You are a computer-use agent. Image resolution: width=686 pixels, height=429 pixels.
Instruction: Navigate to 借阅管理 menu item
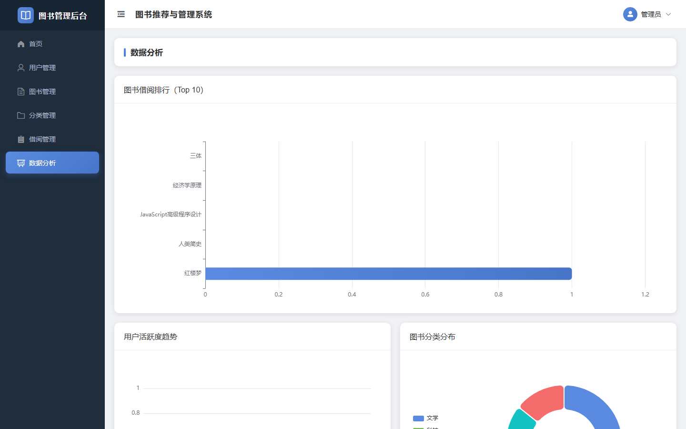point(52,139)
